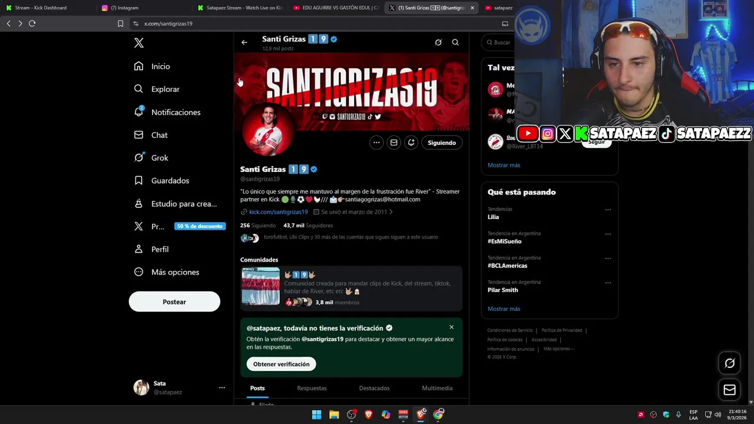Click Mostrar más under suggested accounts
Viewport: 754px width, 424px height.
pyautogui.click(x=504, y=165)
